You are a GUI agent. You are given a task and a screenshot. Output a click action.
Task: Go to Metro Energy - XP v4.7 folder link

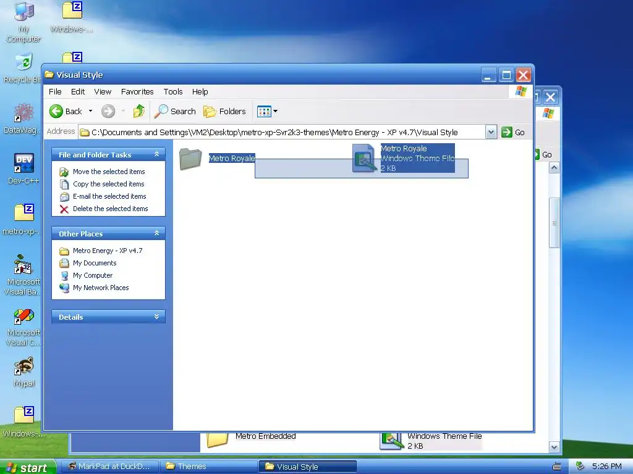pos(108,251)
